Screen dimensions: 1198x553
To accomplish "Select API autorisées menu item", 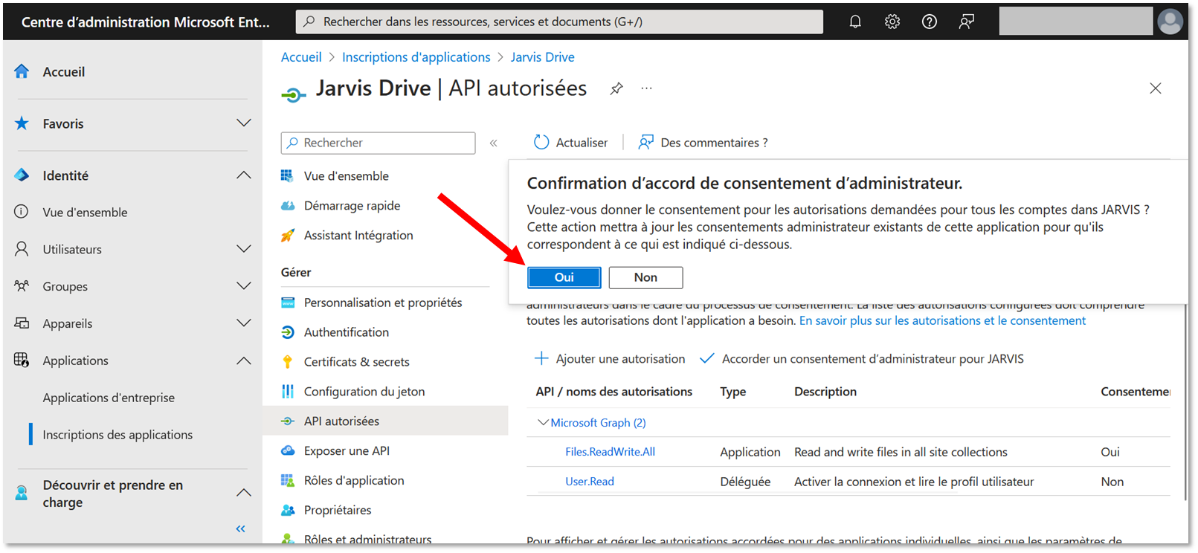I will (x=385, y=421).
